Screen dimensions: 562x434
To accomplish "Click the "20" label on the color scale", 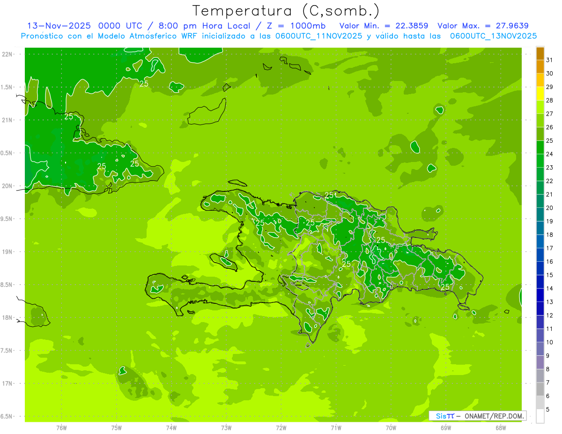I will pos(550,208).
